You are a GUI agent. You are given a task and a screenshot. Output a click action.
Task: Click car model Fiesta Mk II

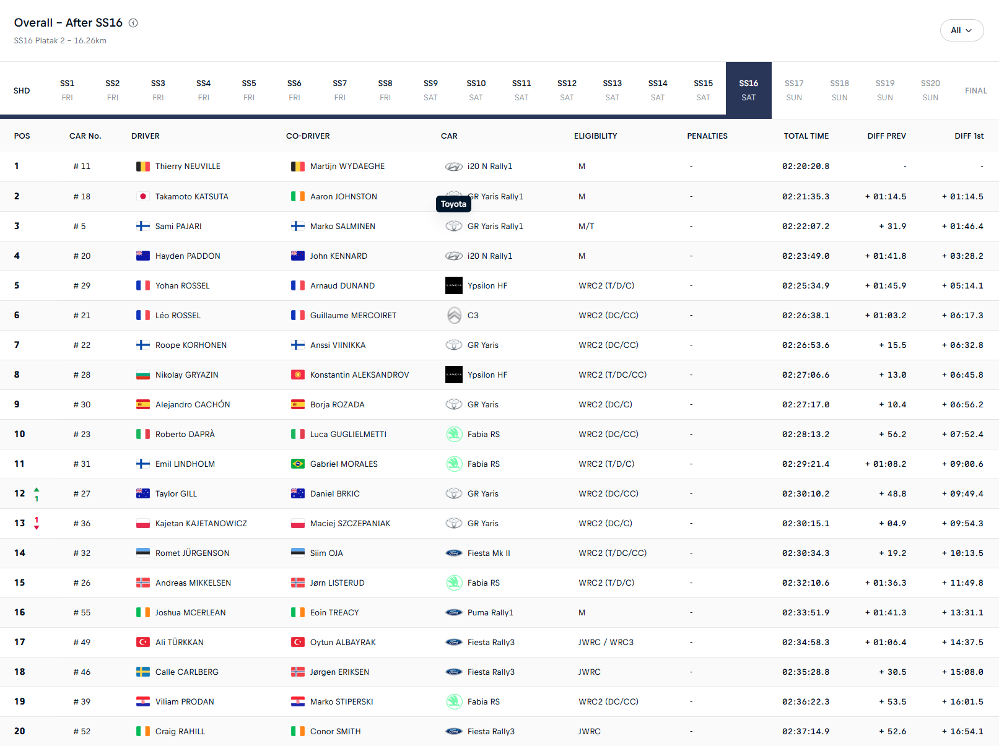pos(489,553)
